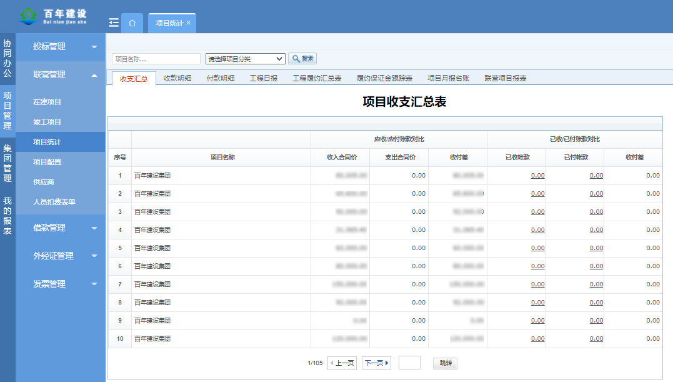Switch to 联营项目报表 tab
This screenshot has width=673, height=382.
506,78
